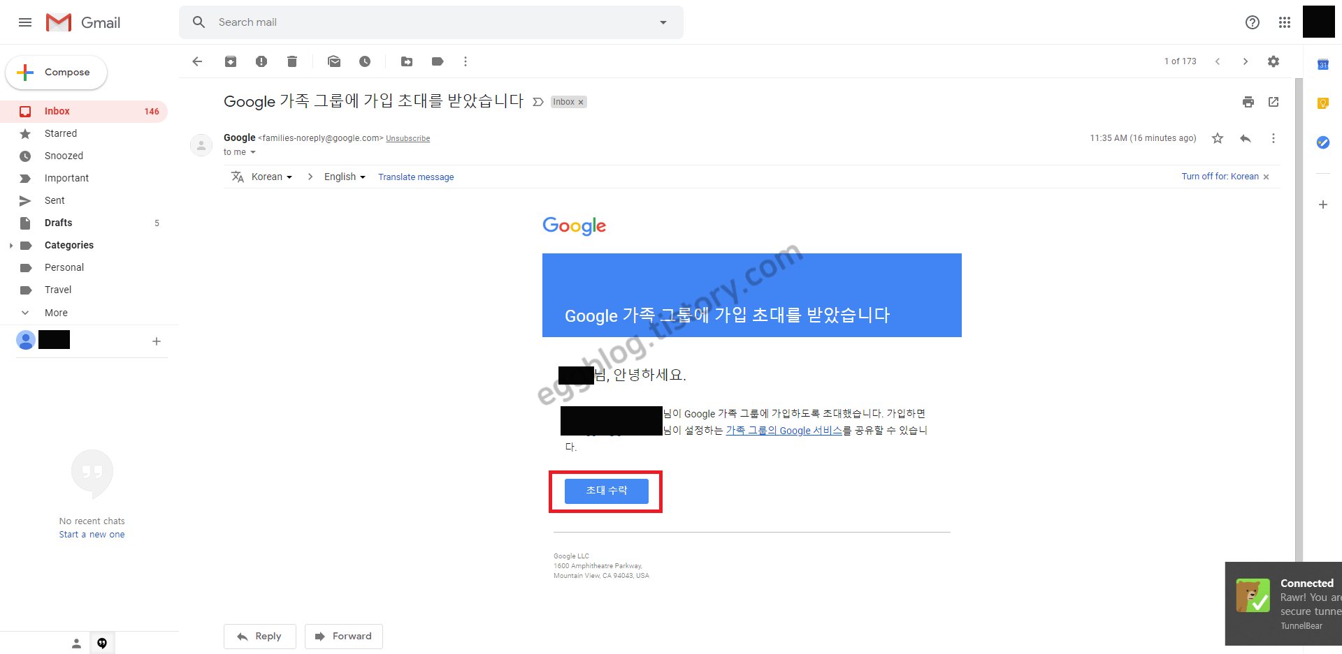
Task: Remove the Inbox label chip
Action: [x=581, y=102]
